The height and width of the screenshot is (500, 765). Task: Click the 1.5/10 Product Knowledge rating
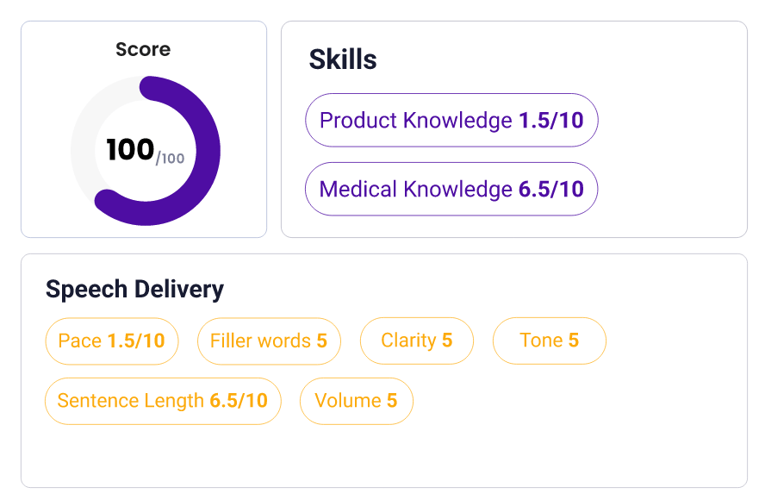[x=551, y=120]
